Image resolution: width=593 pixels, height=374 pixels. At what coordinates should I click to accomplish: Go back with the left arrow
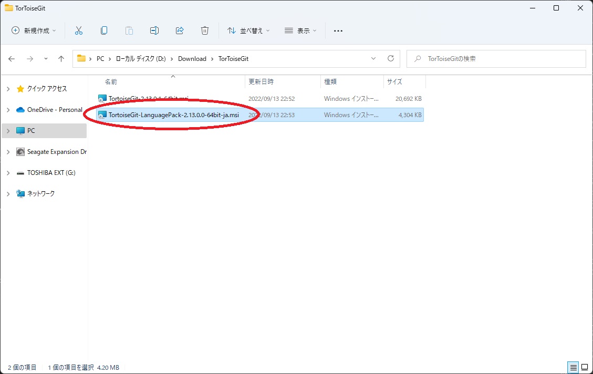tap(12, 59)
